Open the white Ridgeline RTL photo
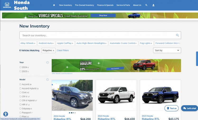198x120 pixels. coord(116,95)
